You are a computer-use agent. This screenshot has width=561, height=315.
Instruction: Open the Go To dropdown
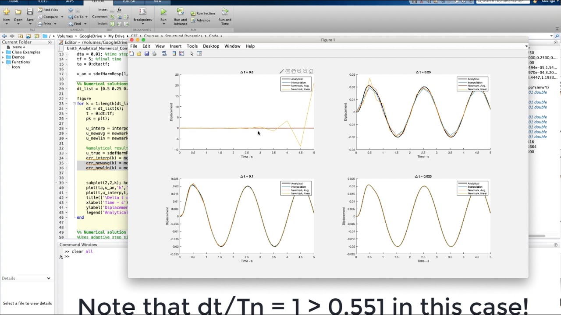(x=79, y=17)
